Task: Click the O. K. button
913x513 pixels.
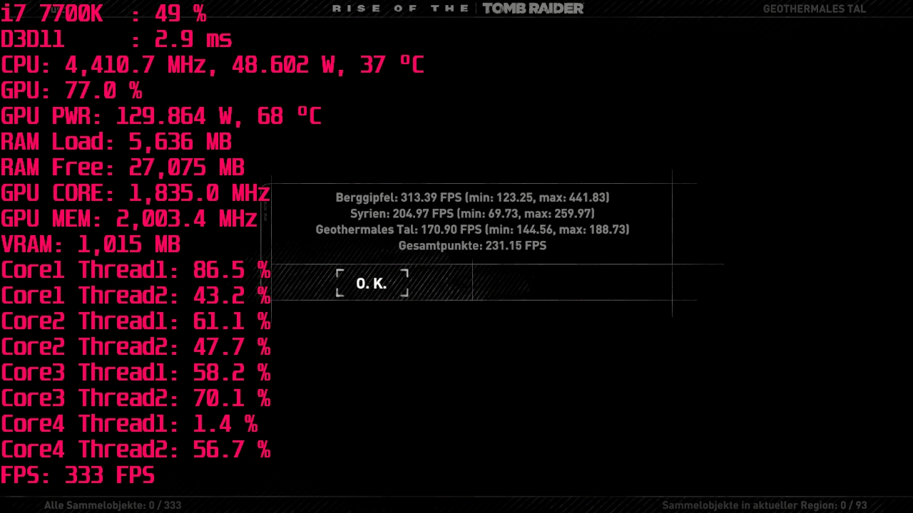Action: pos(372,283)
